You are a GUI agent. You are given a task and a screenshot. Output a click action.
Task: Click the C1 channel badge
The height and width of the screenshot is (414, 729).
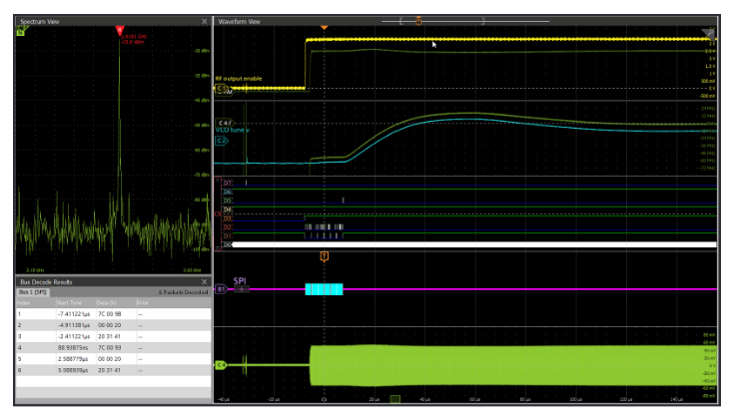click(221, 88)
